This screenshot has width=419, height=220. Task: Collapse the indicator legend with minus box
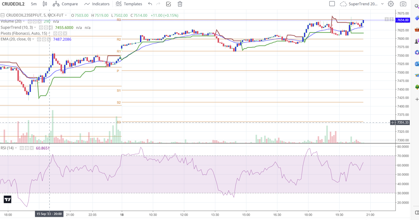(x=2, y=15)
